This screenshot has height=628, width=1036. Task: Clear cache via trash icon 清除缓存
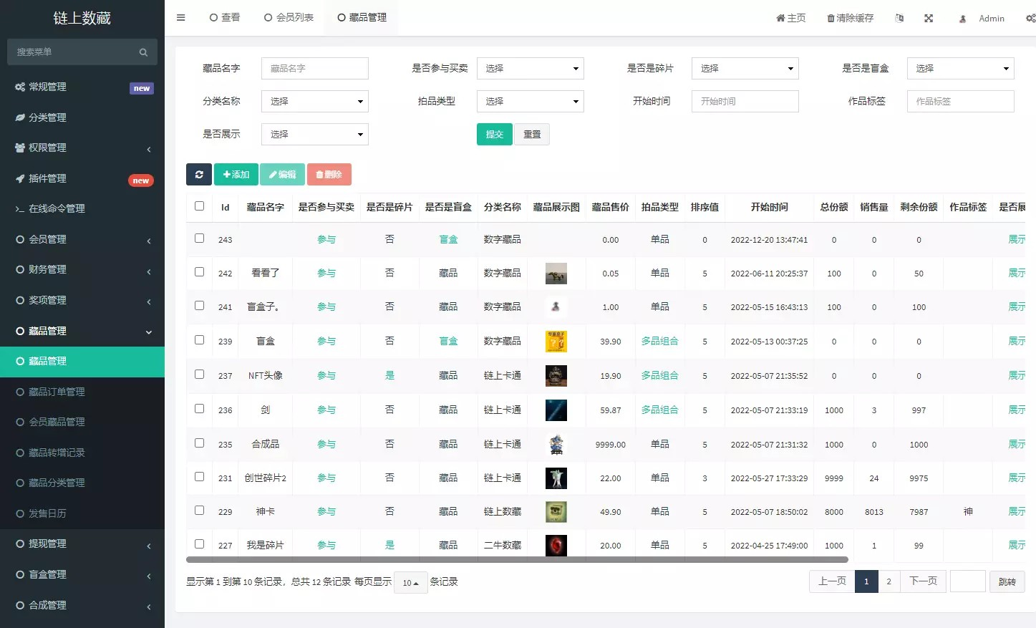tap(850, 19)
